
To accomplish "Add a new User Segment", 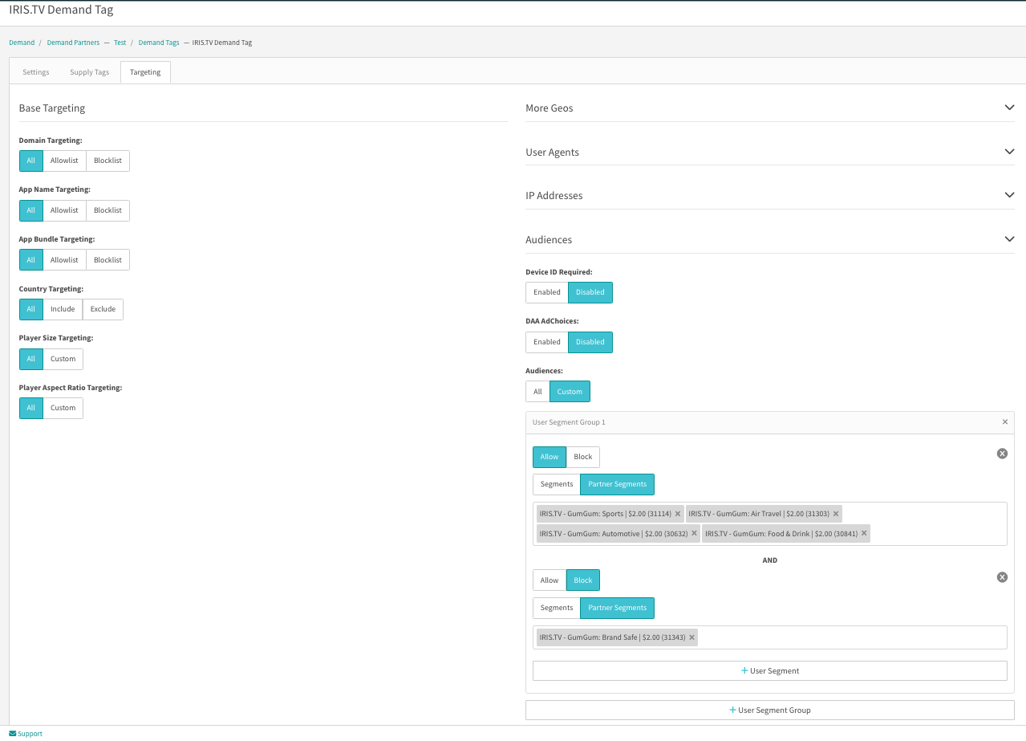I will point(770,670).
